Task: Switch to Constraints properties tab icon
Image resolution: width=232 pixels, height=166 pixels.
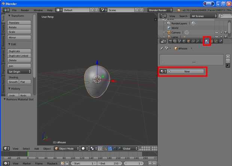Action: pyautogui.click(x=193, y=41)
